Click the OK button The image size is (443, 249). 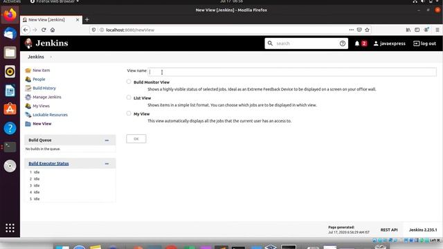(x=136, y=138)
